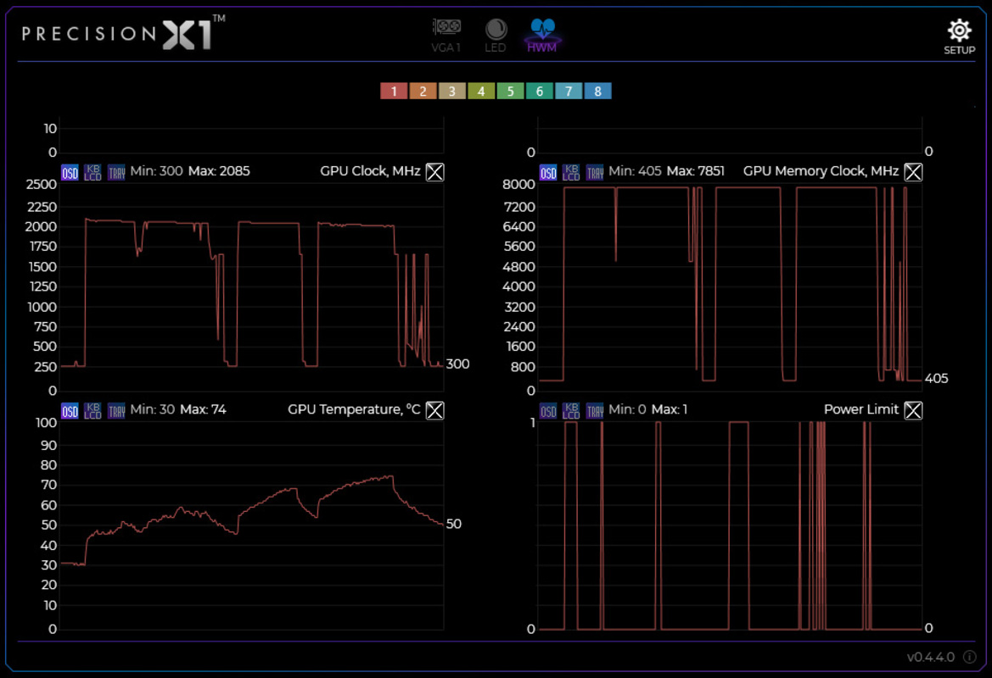
Task: Choose profile slot 5
Action: (510, 91)
